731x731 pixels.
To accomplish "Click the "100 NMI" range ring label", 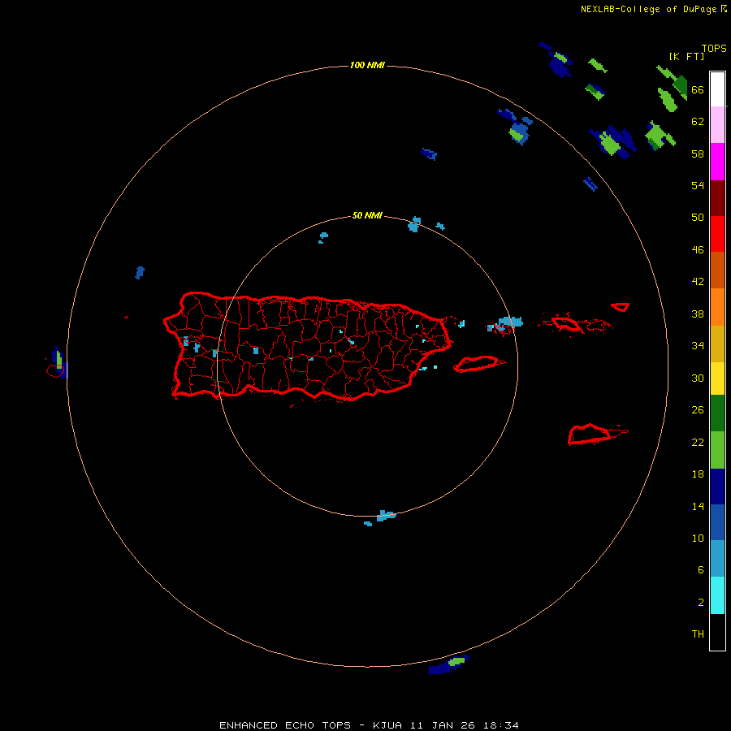I will pos(367,65).
